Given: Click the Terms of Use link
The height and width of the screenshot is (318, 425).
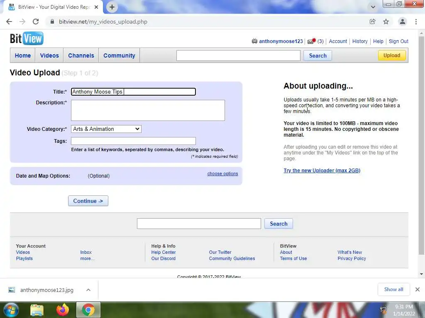Looking at the screenshot, I should (293, 258).
